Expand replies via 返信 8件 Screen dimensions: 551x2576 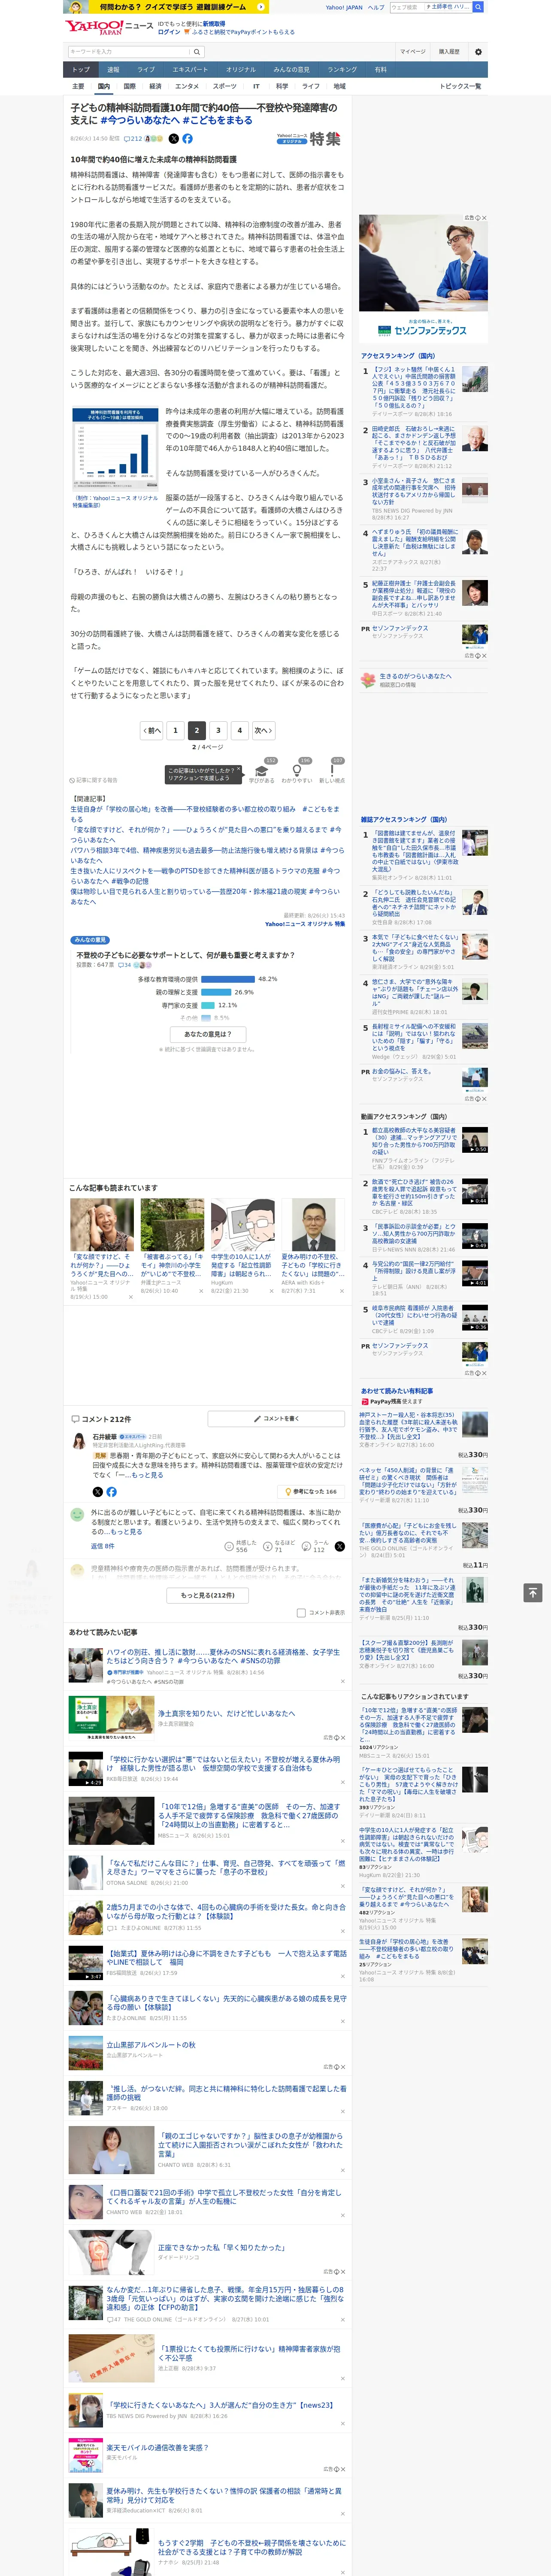tap(102, 1546)
